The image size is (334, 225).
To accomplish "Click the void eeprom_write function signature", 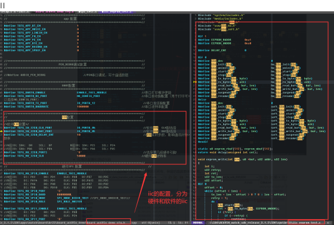I will [x=243, y=160].
